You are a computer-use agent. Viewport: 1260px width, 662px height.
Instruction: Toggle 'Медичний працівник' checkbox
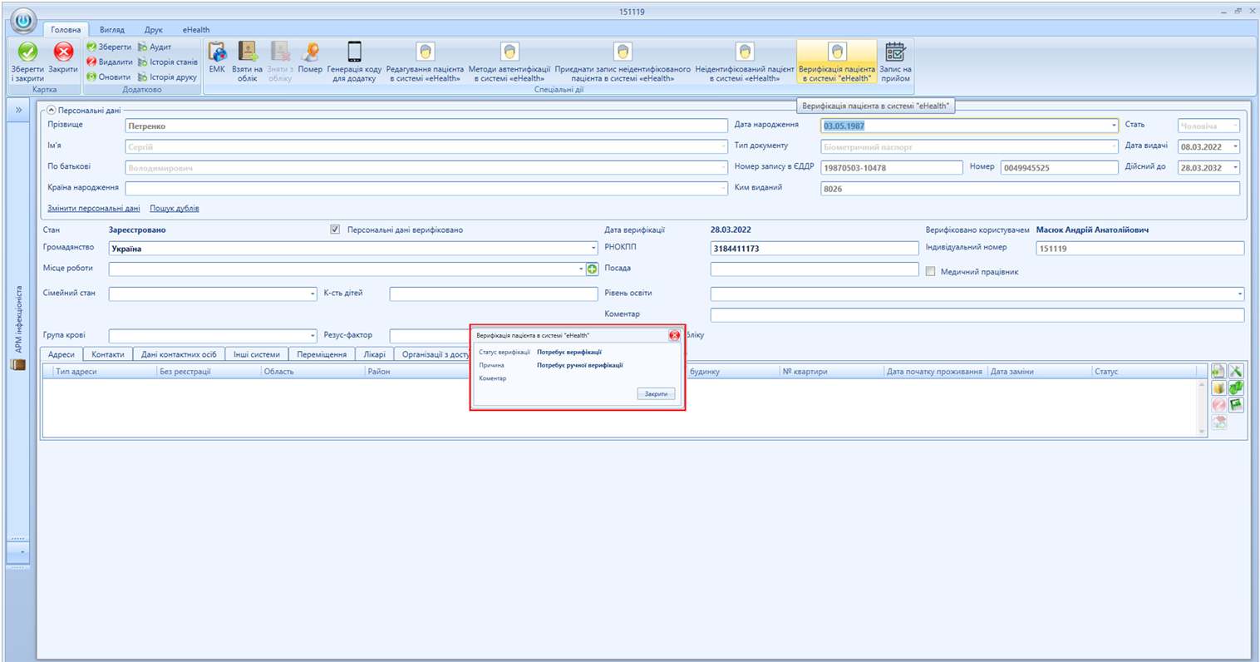click(x=930, y=271)
